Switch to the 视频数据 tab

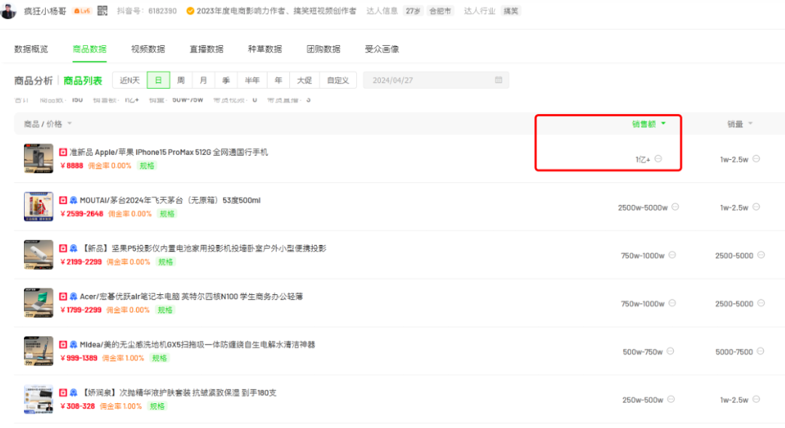point(148,49)
